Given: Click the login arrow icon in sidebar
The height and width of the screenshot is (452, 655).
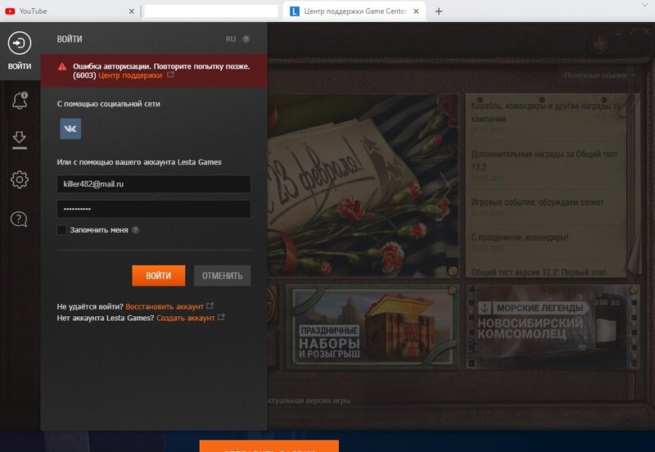Looking at the screenshot, I should [20, 43].
